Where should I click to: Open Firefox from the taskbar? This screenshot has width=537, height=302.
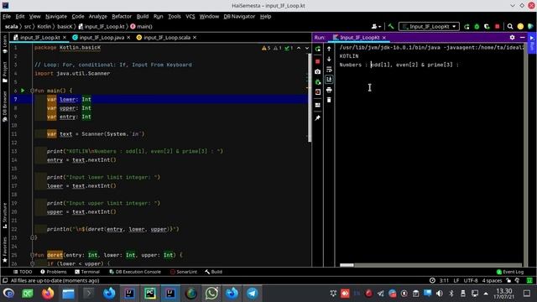point(48,294)
